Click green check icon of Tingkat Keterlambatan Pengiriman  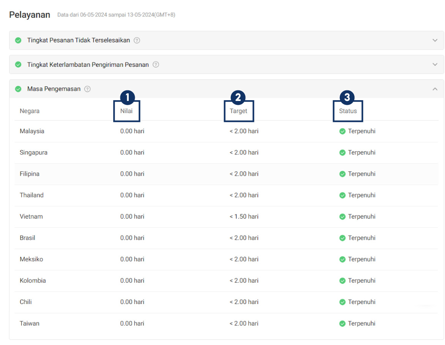(x=18, y=65)
